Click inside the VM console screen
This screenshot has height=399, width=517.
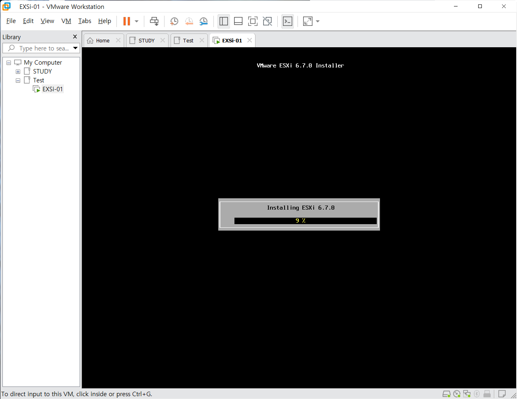coord(299,218)
